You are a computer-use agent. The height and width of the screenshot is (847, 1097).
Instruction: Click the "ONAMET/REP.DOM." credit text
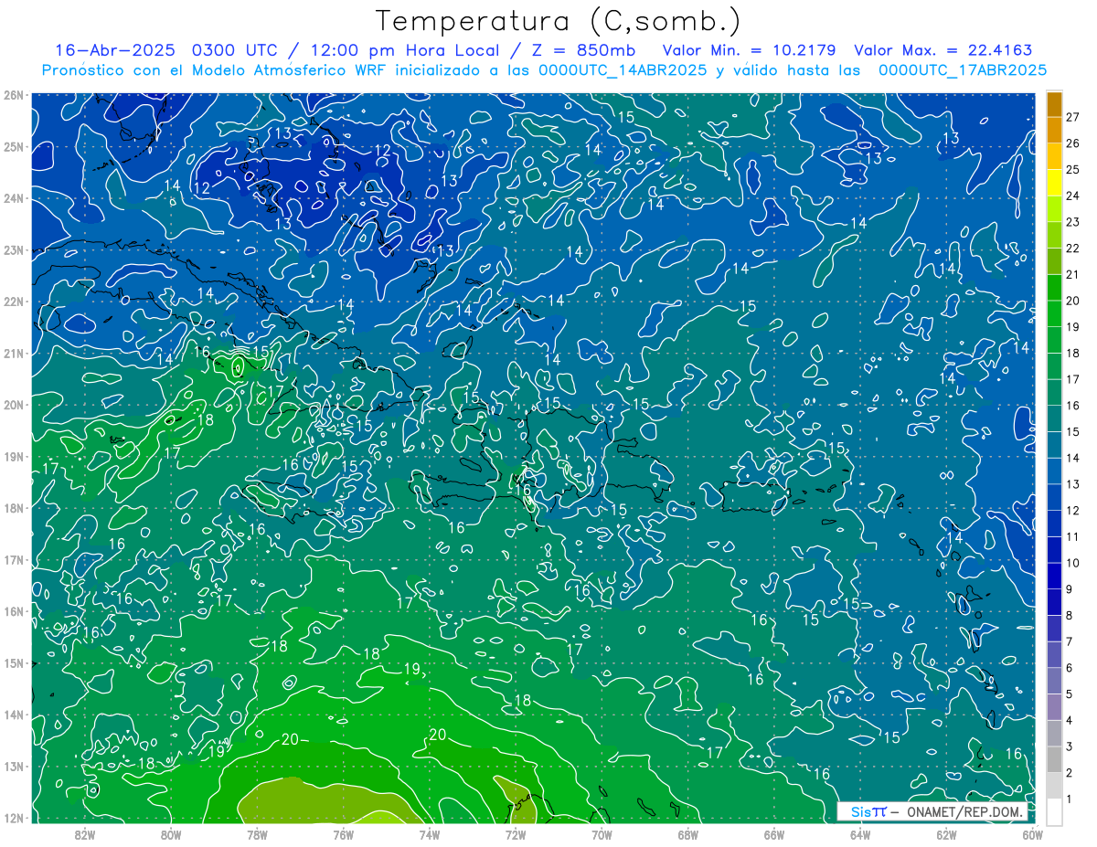click(x=964, y=811)
